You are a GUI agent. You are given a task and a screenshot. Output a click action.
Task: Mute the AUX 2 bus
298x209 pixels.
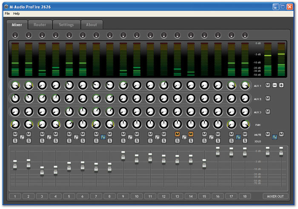click(268, 99)
